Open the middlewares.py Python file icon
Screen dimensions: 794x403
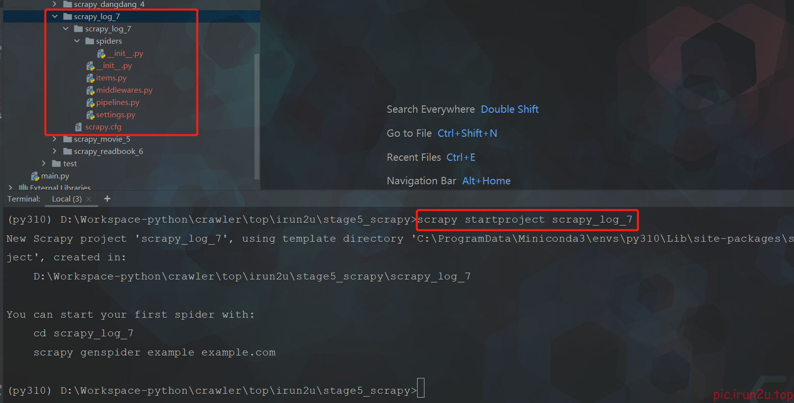click(91, 90)
